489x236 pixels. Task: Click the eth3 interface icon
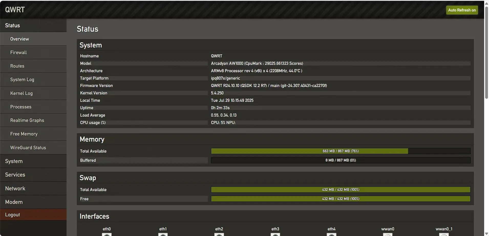(275, 234)
